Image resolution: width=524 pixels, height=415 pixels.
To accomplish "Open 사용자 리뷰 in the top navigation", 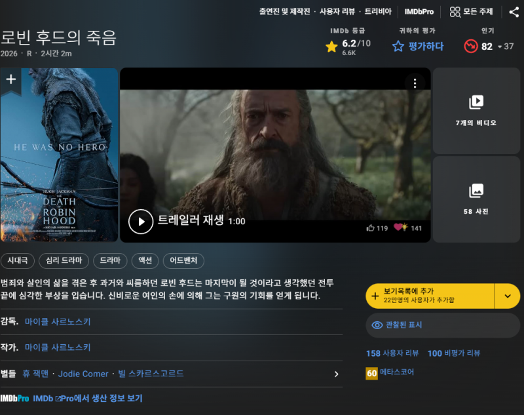I will [x=337, y=12].
